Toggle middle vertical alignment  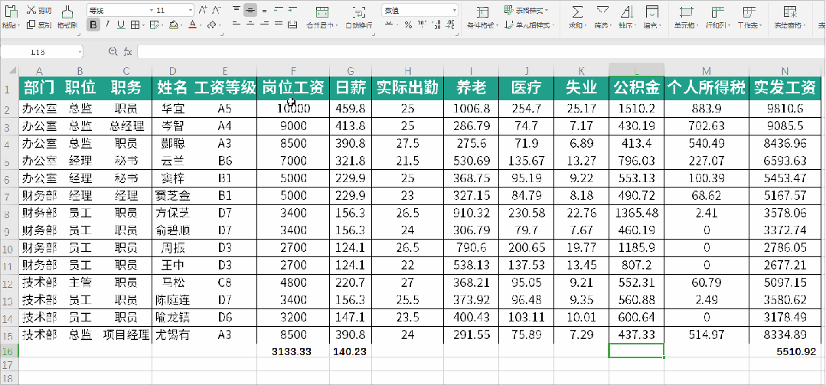(250, 10)
